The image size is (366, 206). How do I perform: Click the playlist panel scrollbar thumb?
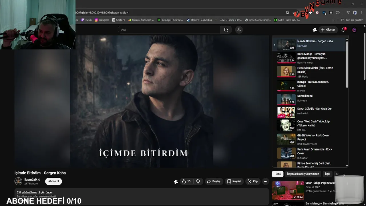click(347, 64)
